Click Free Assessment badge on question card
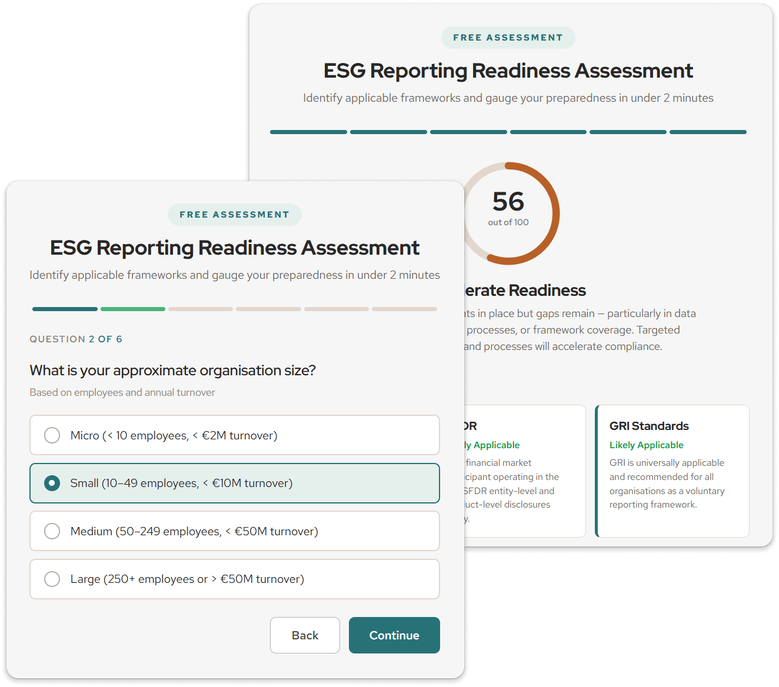This screenshot has height=687, width=779. (x=234, y=215)
